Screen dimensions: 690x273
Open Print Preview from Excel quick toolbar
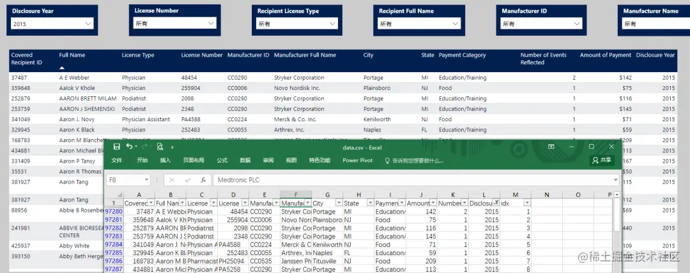coord(160,147)
